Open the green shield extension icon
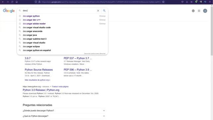213x120 pixels. coord(196,2)
